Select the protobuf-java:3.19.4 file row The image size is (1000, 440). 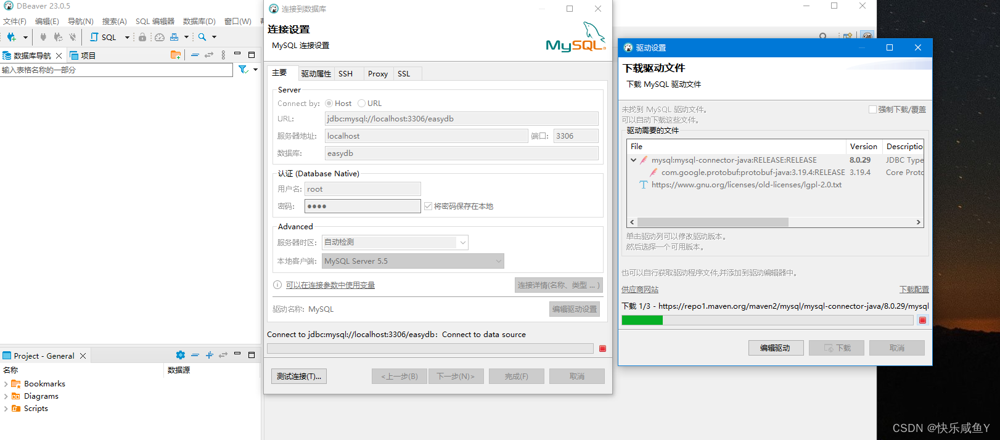click(x=753, y=173)
